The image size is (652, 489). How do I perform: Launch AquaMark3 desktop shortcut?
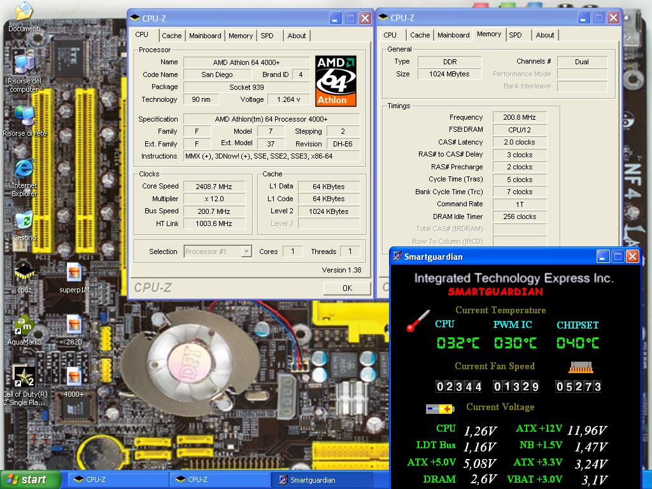25,325
